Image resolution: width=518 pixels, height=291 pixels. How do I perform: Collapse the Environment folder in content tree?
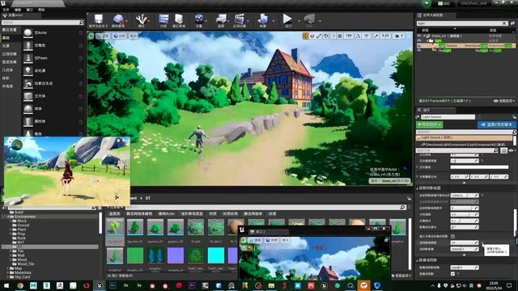[8, 217]
